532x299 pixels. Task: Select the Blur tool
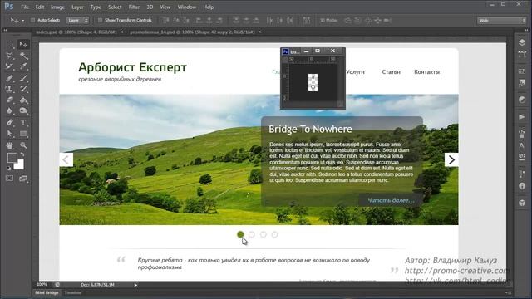point(9,110)
